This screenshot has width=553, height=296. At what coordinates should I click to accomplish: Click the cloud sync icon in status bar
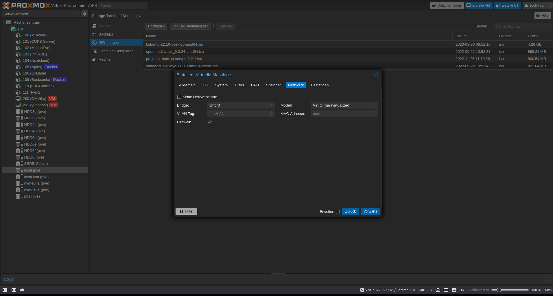click(x=22, y=290)
